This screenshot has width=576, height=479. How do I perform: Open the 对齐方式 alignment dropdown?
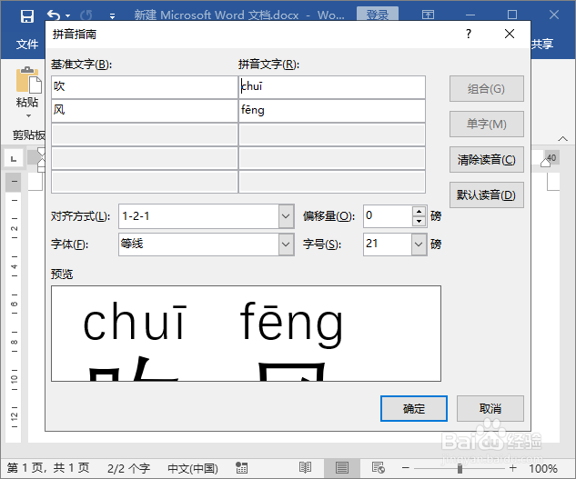286,216
